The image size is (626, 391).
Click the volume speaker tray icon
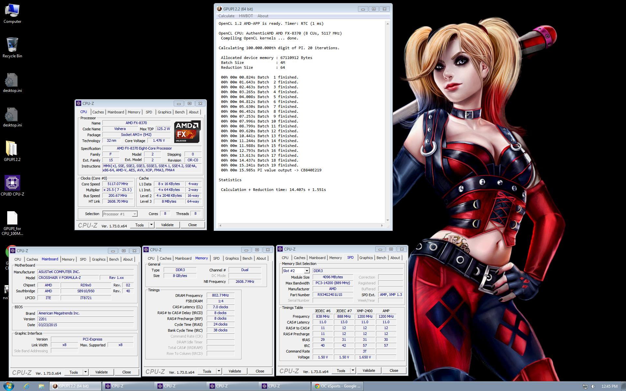pos(593,386)
